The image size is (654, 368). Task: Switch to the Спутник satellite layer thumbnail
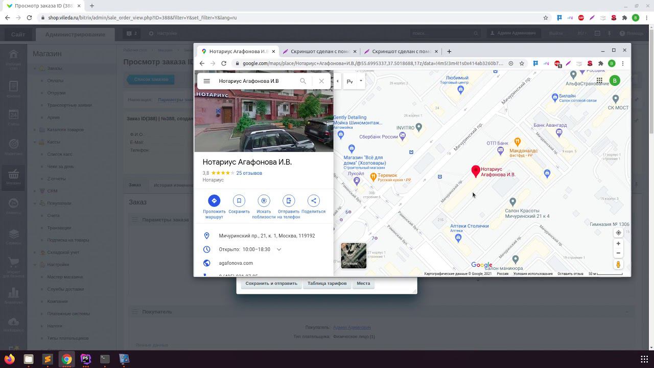(x=354, y=256)
